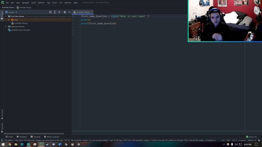Click the input call on code line 1
Viewport: 262px width, 147px height.
(114, 16)
